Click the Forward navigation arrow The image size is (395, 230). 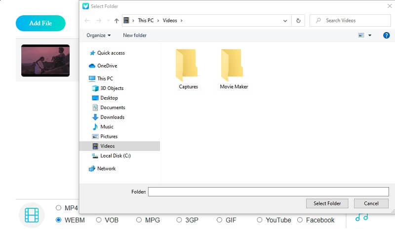[x=99, y=20]
